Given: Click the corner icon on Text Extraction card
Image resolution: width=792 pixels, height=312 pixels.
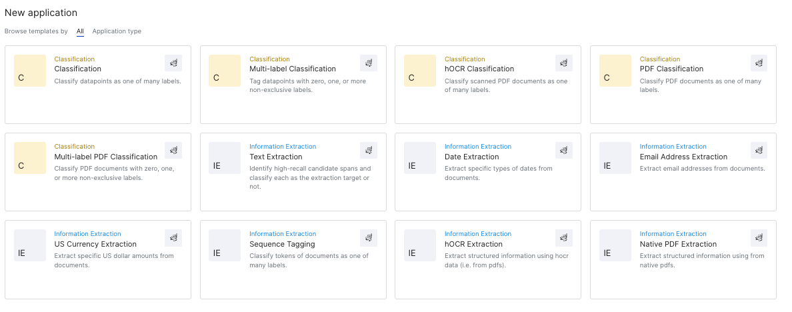Looking at the screenshot, I should [x=369, y=151].
